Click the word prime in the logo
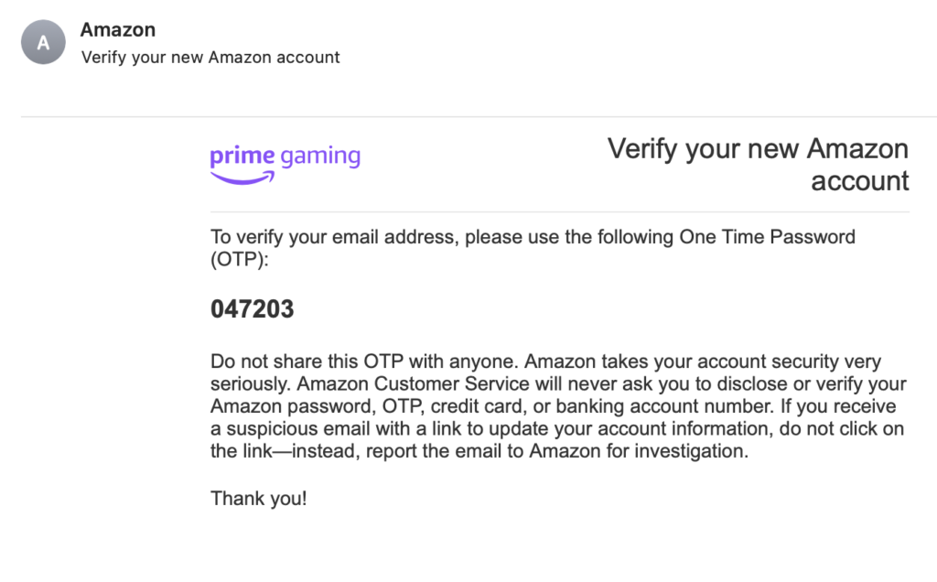This screenshot has height=582, width=937. (x=242, y=156)
